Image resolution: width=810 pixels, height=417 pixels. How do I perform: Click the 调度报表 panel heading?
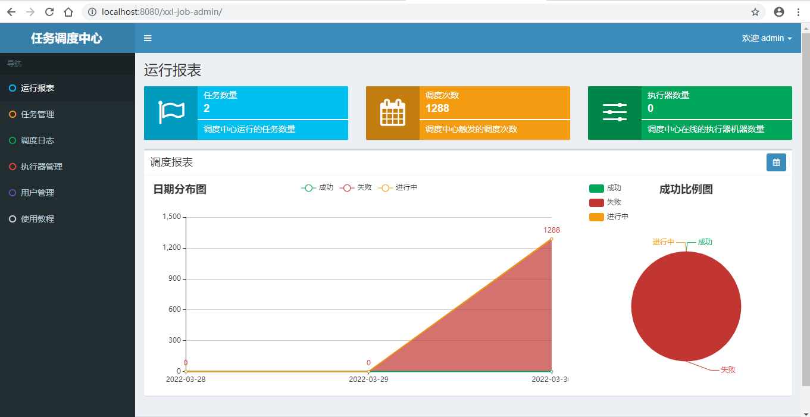point(171,162)
